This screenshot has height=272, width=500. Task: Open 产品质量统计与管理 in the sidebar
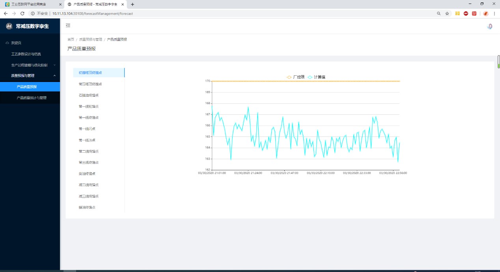coord(32,98)
